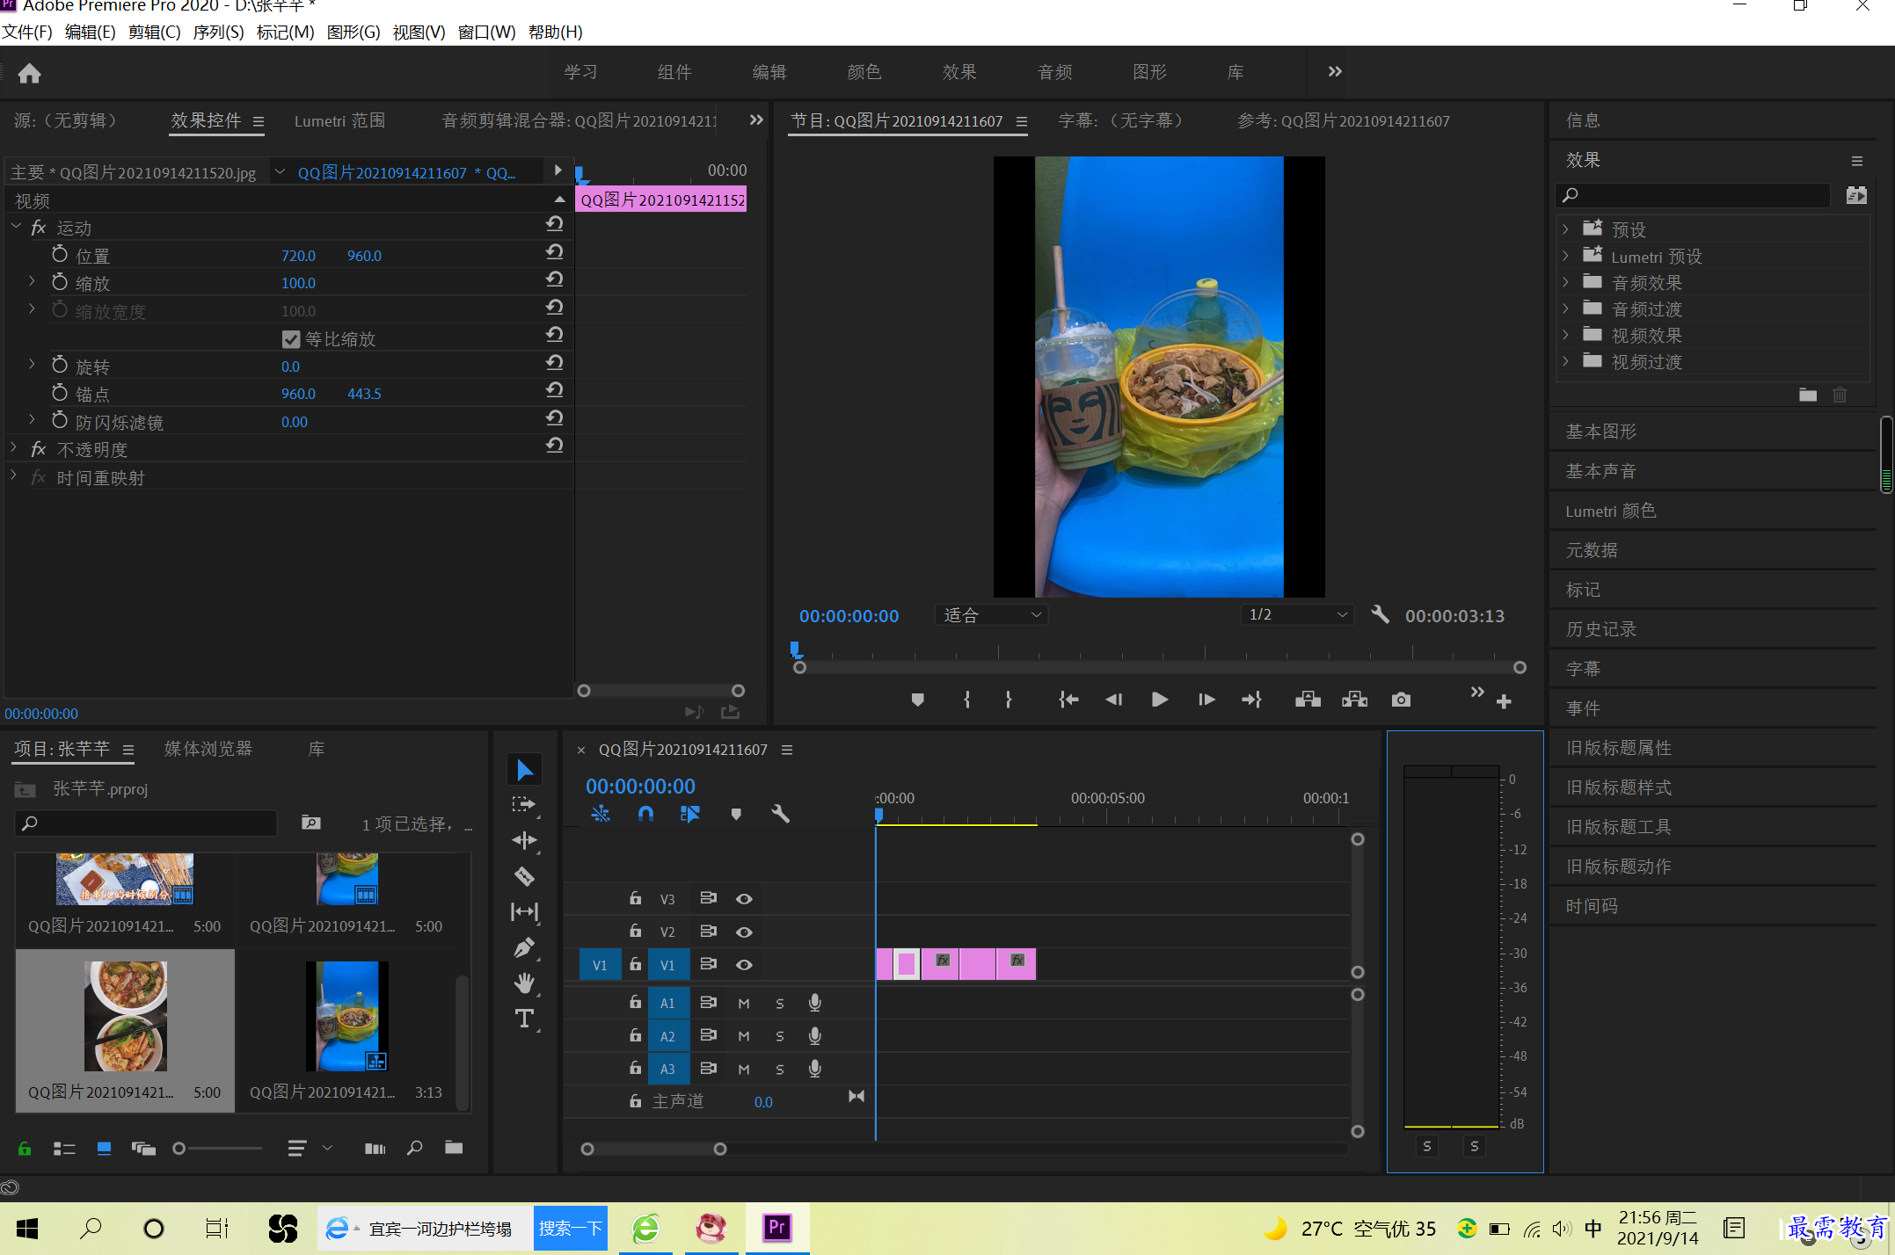Viewport: 1895px width, 1255px height.
Task: Switch to the Lumetri Scopes tab
Action: point(339,120)
